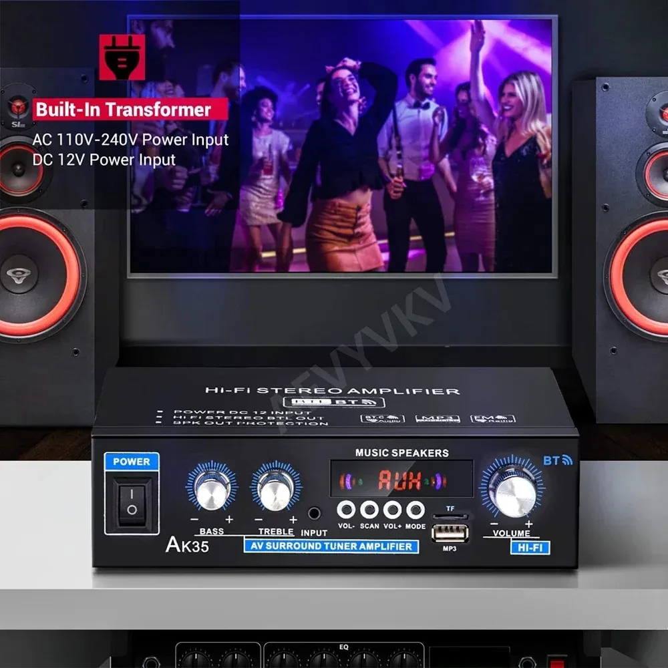This screenshot has width=668, height=668.
Task: Click the left speaker's tweeter
Action: tap(18, 106)
